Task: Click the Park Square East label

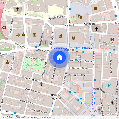Action: click(x=44, y=71)
